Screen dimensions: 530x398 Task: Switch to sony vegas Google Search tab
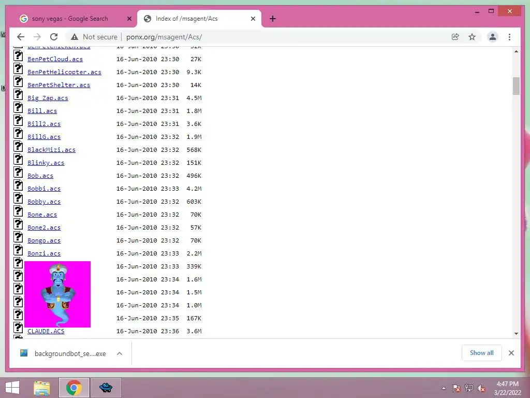70,19
